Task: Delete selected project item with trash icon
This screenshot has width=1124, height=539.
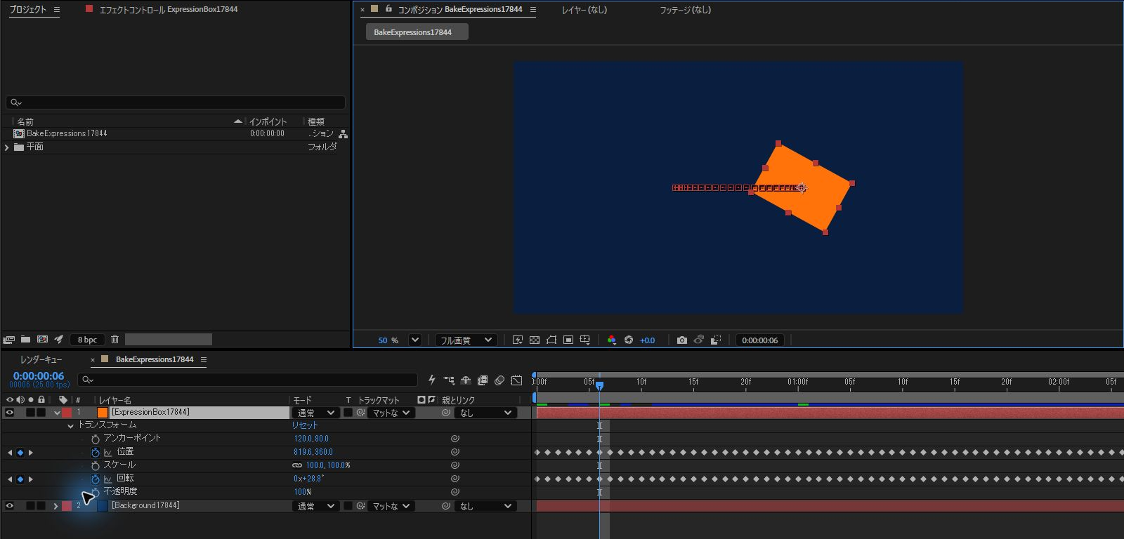Action: 115,340
